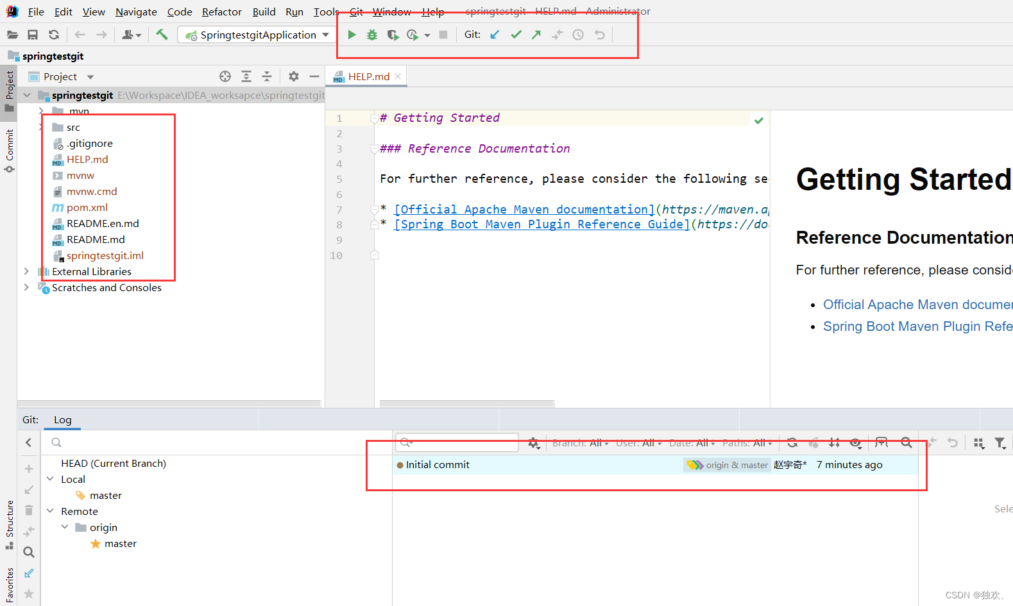
Task: Open the User filter dropdown in Git log
Action: click(x=638, y=443)
